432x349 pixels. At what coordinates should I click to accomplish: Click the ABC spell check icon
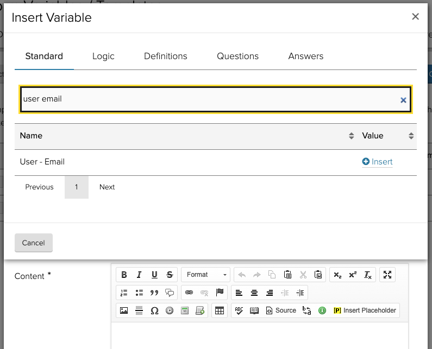239,310
